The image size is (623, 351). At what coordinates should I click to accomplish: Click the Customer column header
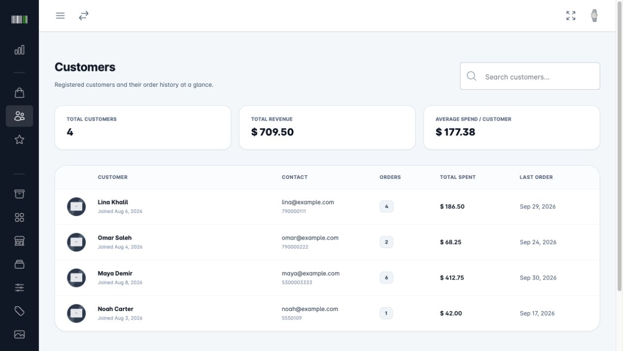click(113, 177)
